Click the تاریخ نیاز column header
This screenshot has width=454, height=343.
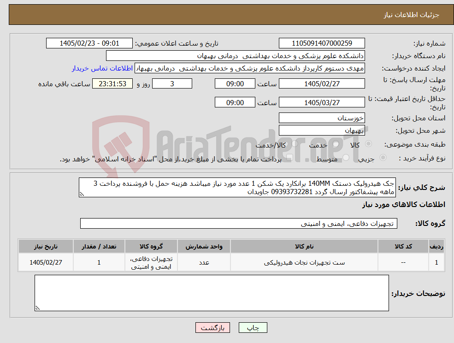pos(46,246)
